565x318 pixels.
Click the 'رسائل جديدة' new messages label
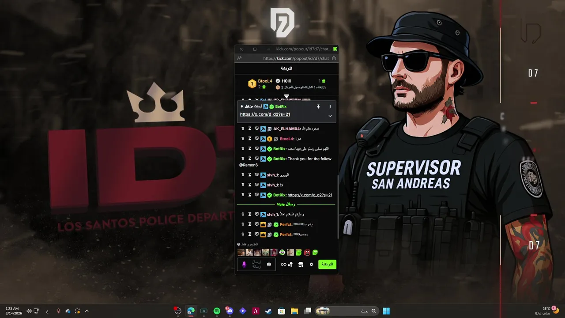[286, 204]
